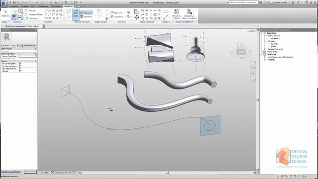Open the steering wheel on navigation bar
Screen dimensions: 318x179
[253, 67]
